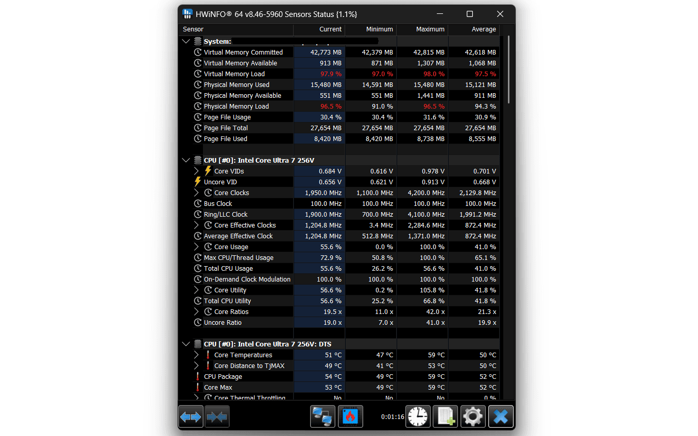This screenshot has width=698, height=436.
Task: Select the Virtual Memory Available row label
Action: [241, 63]
